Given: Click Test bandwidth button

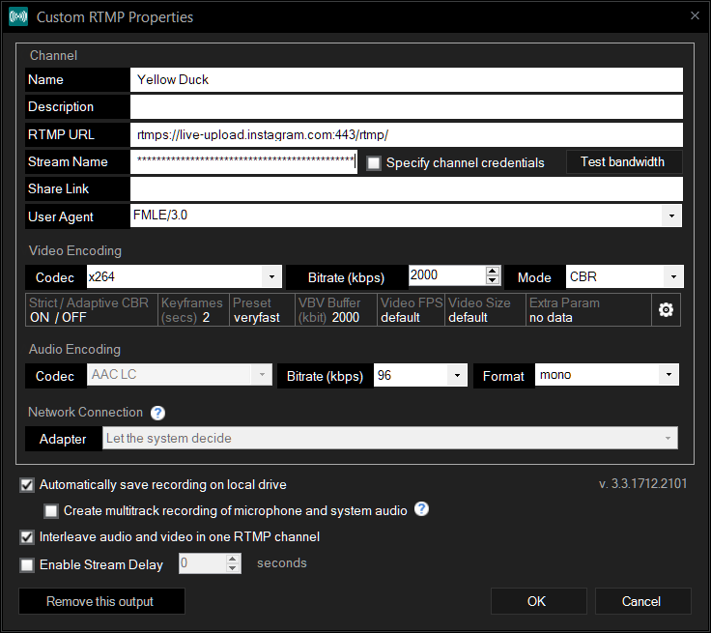Looking at the screenshot, I should 623,162.
